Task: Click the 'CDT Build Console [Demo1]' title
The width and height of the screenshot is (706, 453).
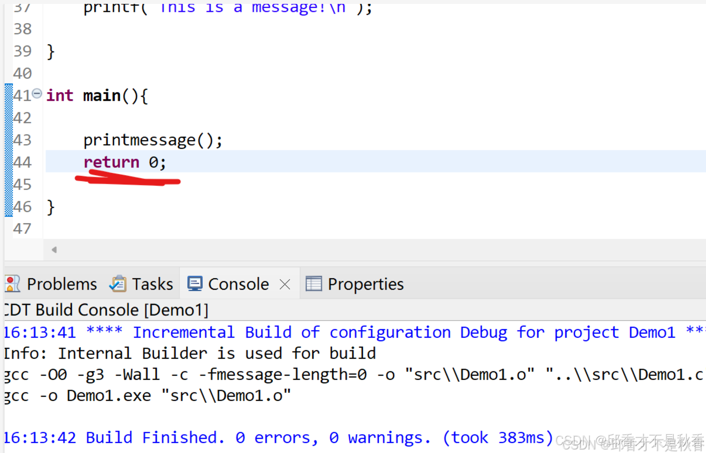Action: [106, 310]
